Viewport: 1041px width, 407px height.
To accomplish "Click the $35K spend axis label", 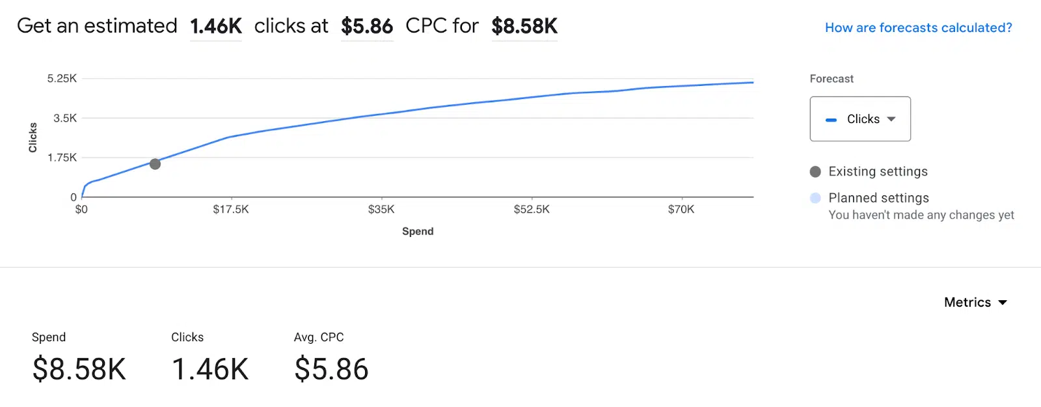I will tap(381, 210).
